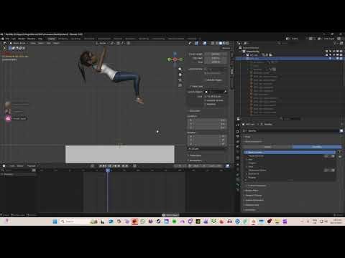Open the Scene properties tab
The height and width of the screenshot is (258, 345).
point(238,147)
